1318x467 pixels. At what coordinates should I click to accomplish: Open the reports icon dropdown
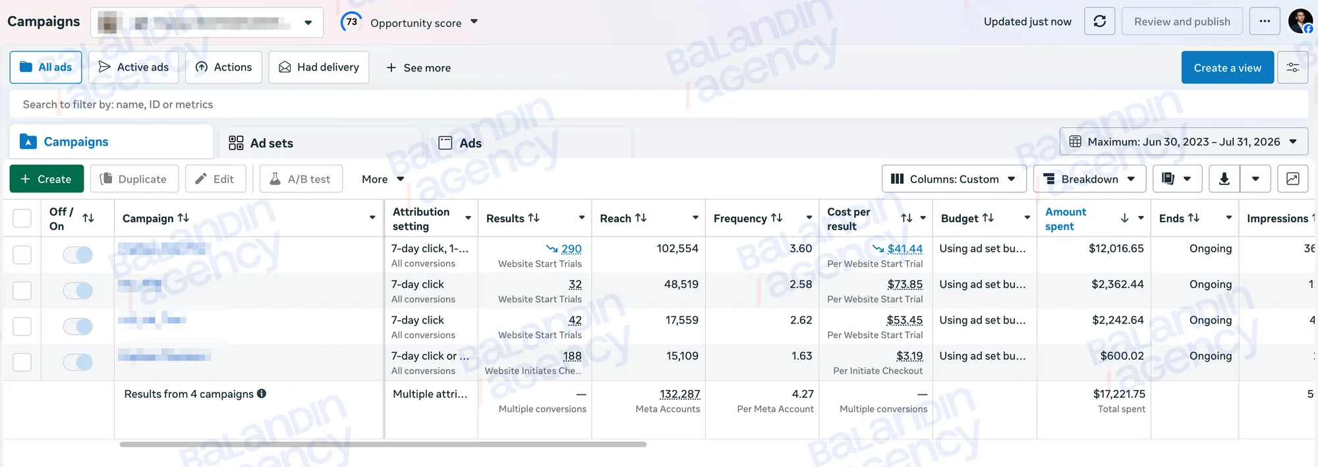pyautogui.click(x=1177, y=179)
